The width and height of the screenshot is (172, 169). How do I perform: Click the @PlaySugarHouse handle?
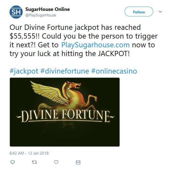41,15
